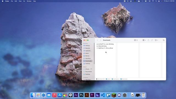Screen dimensions: 176x99
Task: Open the File menu
Action: (12, 1)
